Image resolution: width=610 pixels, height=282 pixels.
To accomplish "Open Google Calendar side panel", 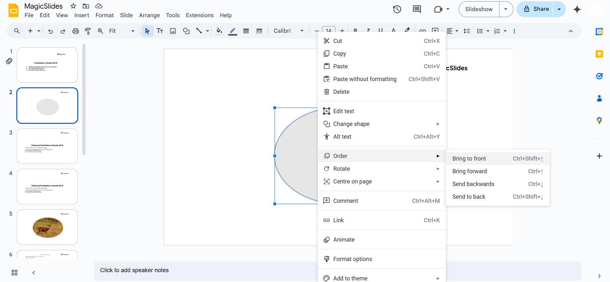I will coord(599,31).
